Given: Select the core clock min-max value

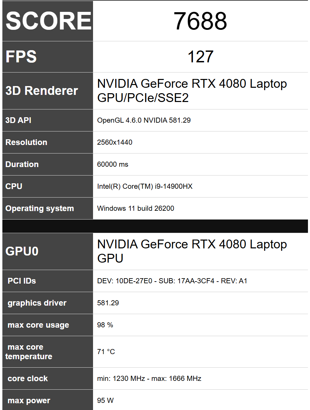Looking at the screenshot, I should [149, 378].
